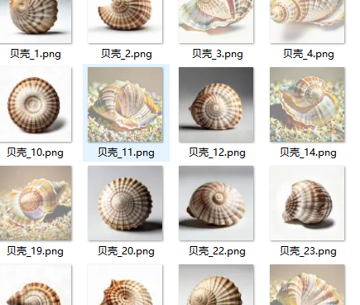
Task: Select the 贝壳_22.png thumbnail image
Action: tap(216, 203)
